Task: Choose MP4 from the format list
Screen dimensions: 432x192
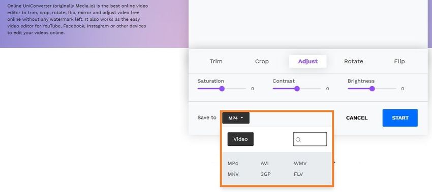Action: pyautogui.click(x=233, y=164)
